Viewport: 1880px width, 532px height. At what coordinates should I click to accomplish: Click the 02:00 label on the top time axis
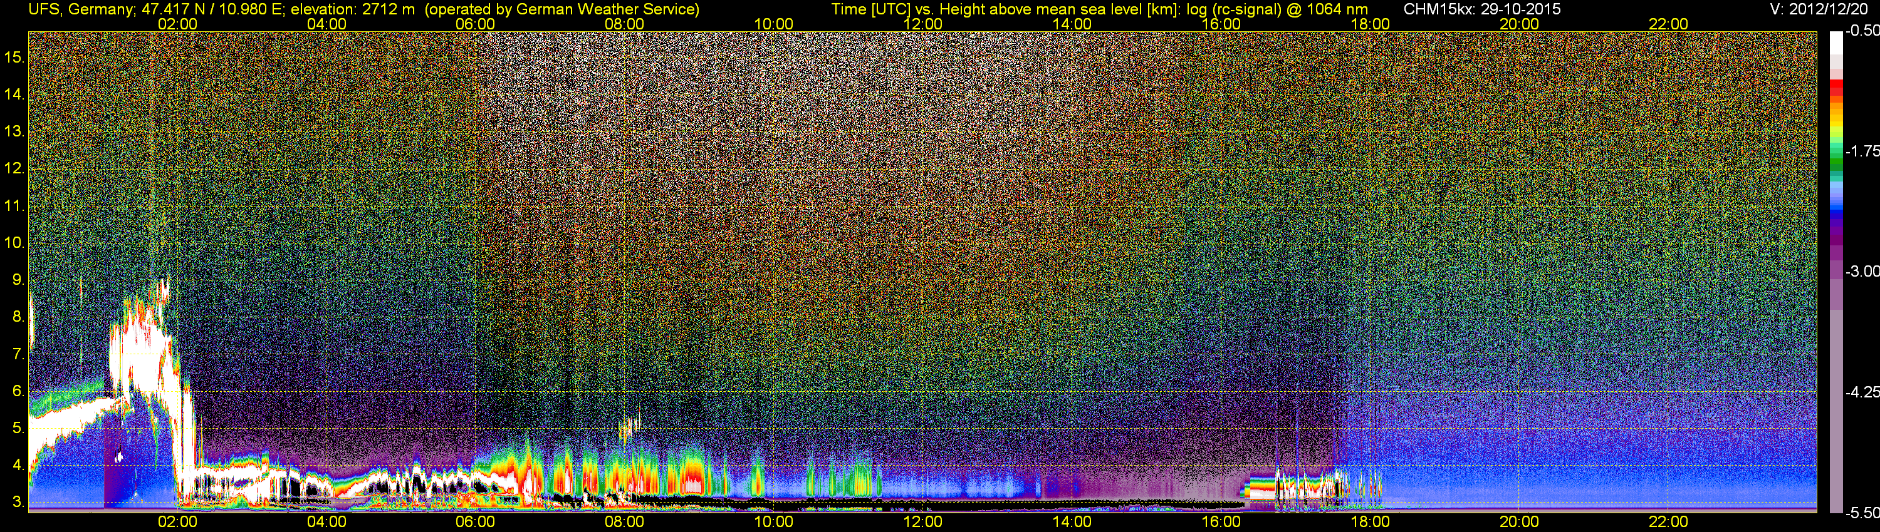[x=177, y=24]
